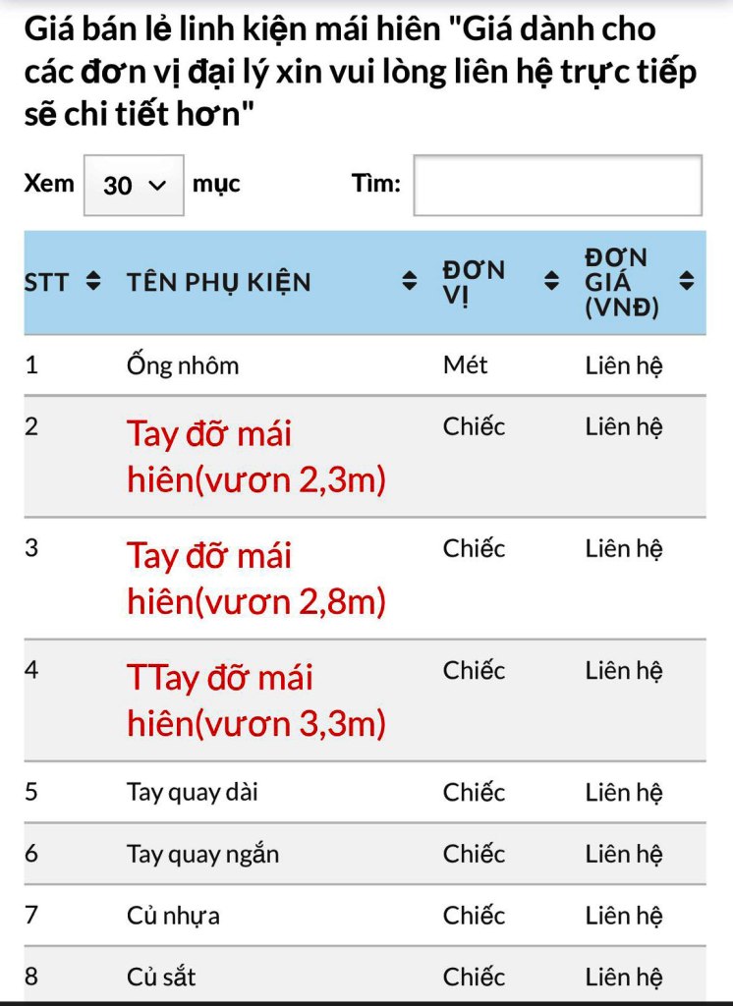The image size is (733, 1006).
Task: Click the sort arrows beside ĐƠN VỊ header
Action: click(x=549, y=281)
